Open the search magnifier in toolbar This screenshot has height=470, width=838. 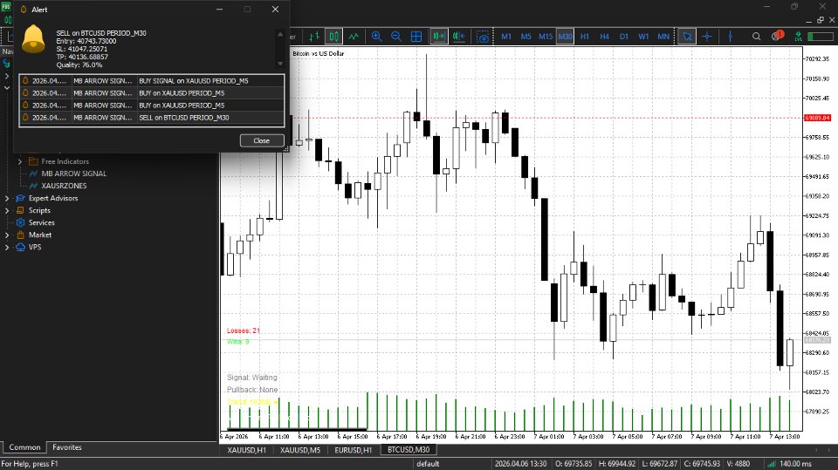point(756,37)
